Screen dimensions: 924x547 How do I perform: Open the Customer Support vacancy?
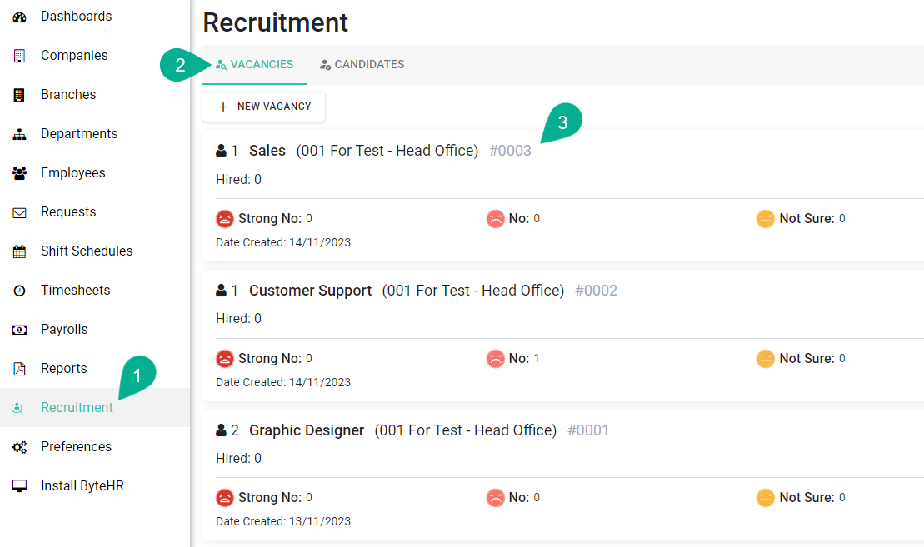(310, 291)
